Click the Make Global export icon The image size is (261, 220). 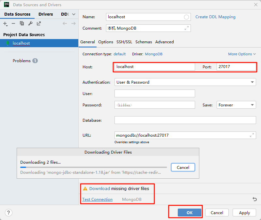pyautogui.click(x=39, y=23)
